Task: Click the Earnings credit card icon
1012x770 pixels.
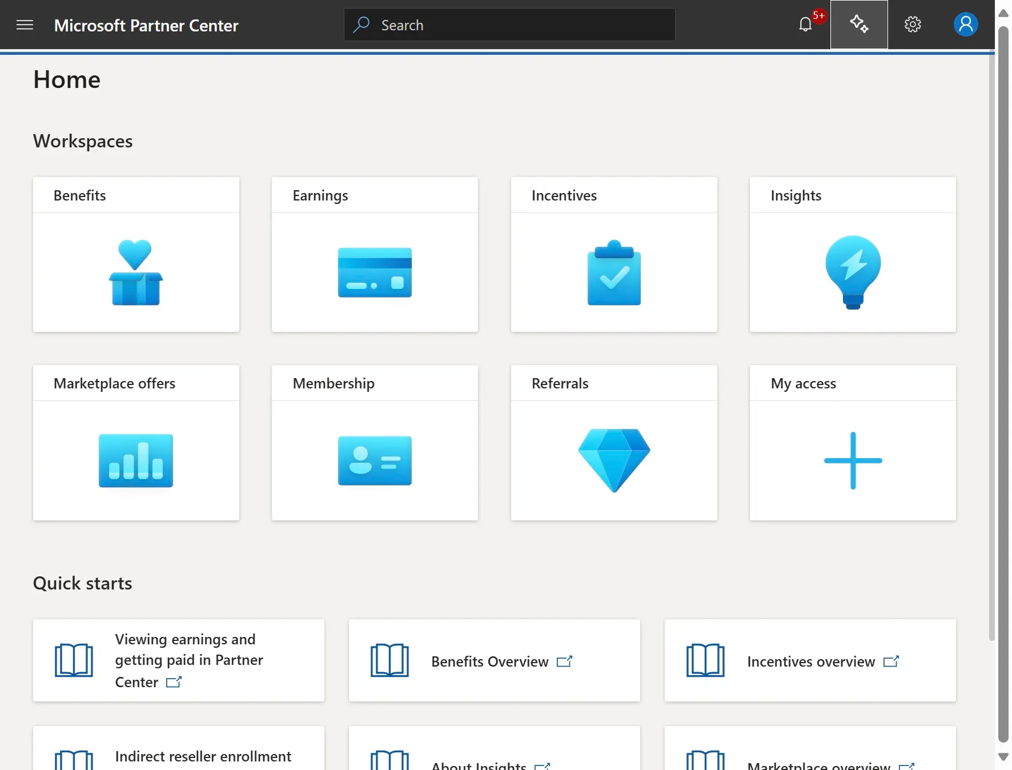Action: 375,272
